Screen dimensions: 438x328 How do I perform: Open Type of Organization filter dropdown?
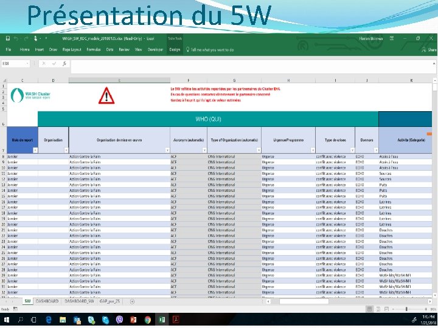pyautogui.click(x=259, y=151)
